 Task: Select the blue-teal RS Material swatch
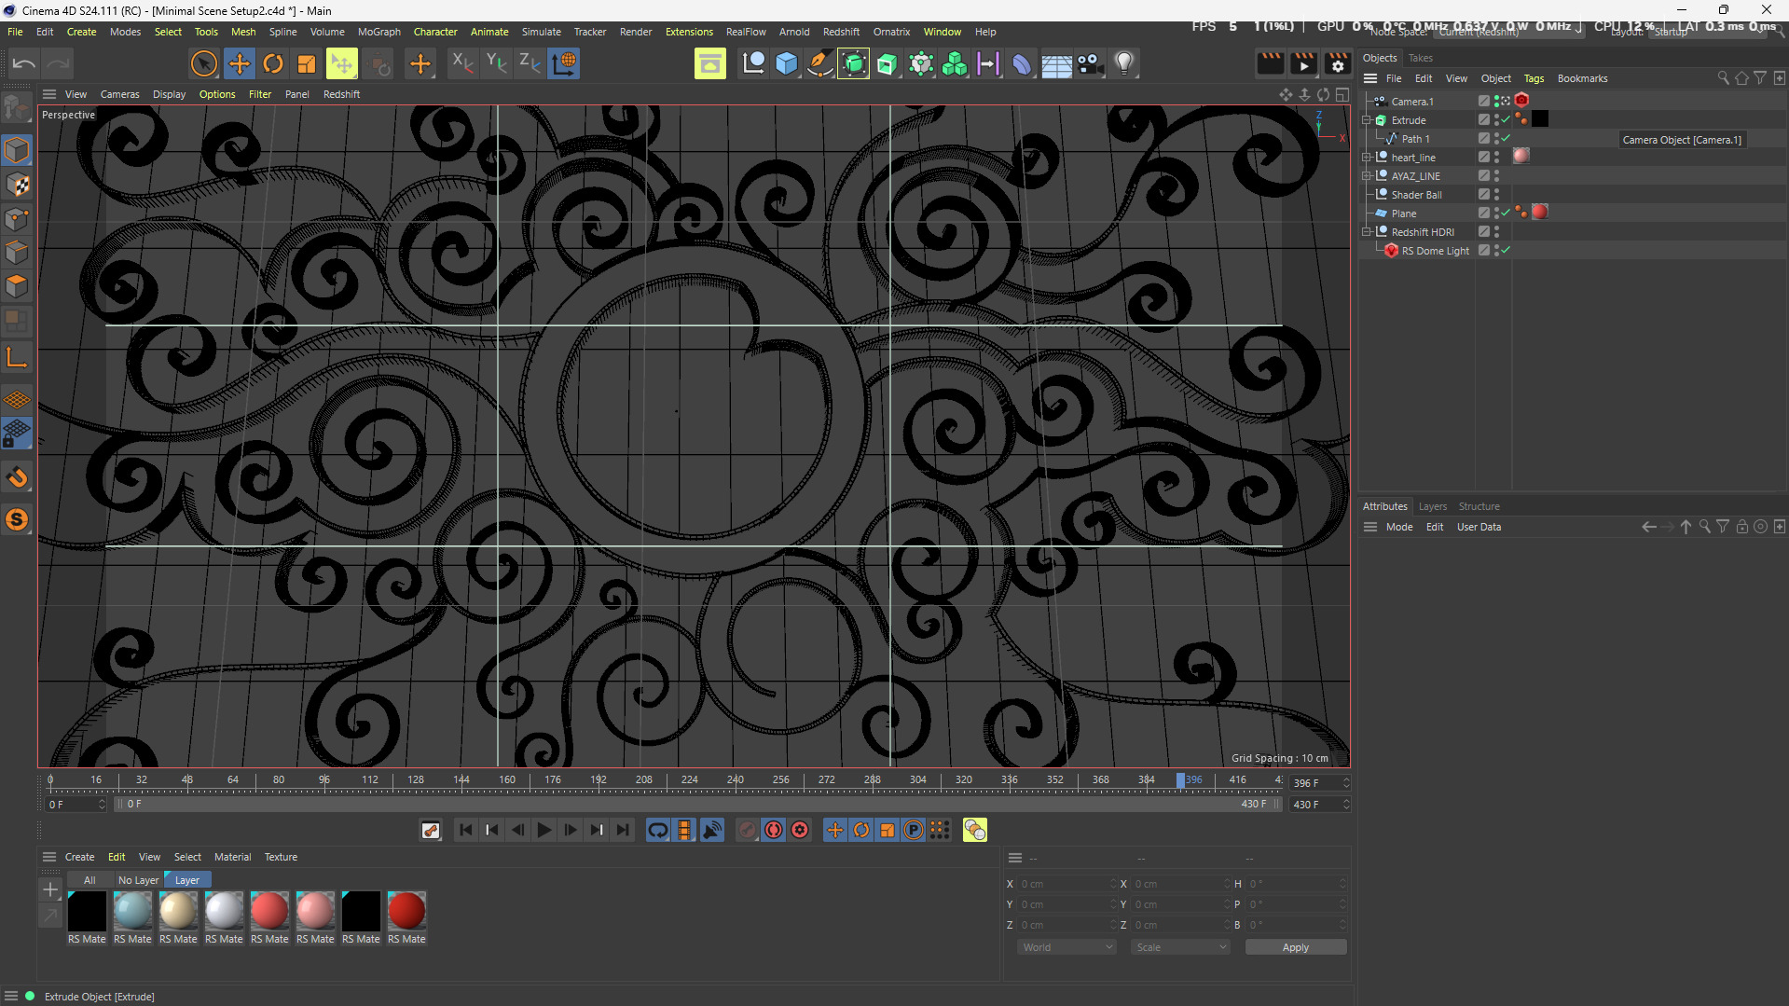(x=132, y=911)
